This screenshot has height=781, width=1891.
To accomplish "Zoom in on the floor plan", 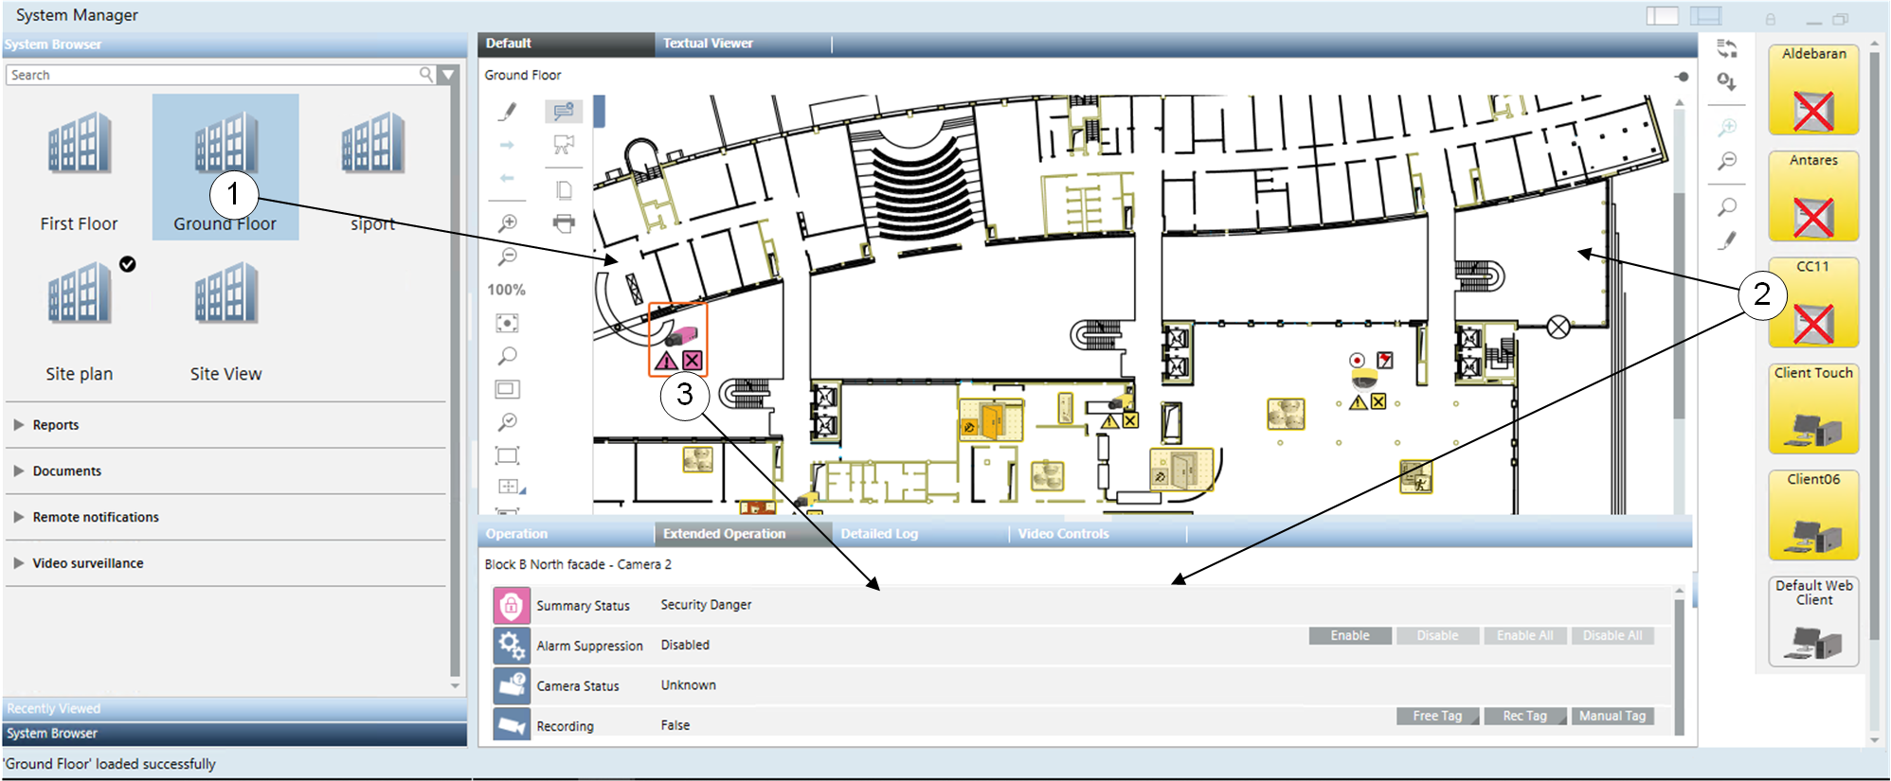I will [x=508, y=223].
